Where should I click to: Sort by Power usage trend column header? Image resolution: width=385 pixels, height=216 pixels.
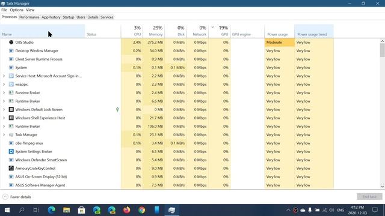314,31
